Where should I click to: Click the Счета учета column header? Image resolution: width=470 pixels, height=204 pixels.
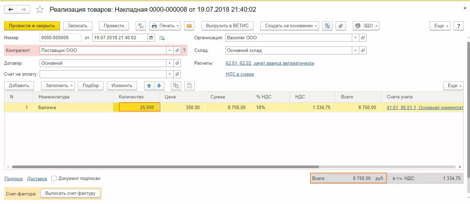coord(422,97)
